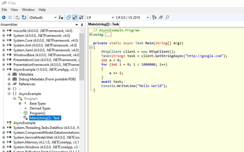
Task: Collapse the Main method body fold marker
Action: [91, 47]
